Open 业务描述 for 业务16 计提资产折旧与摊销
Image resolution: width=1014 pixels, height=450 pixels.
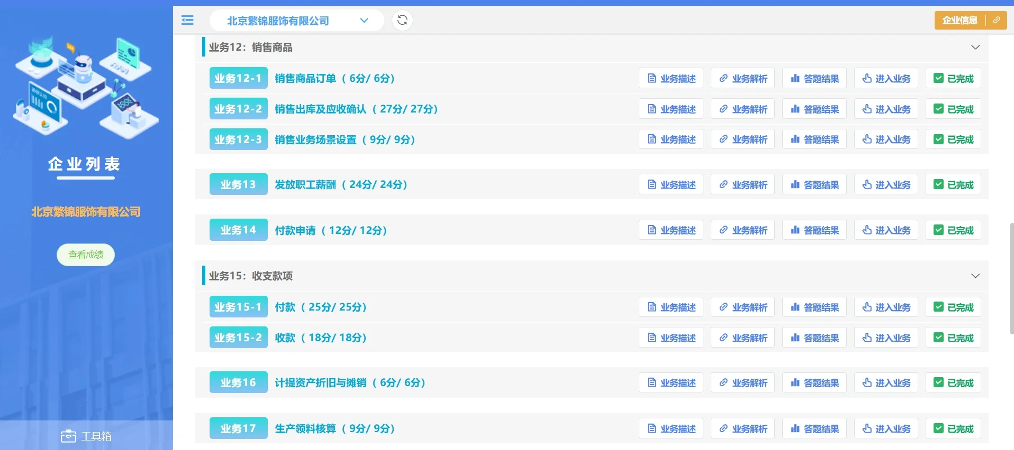tap(671, 382)
